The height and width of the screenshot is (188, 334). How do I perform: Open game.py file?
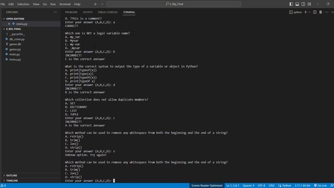pyautogui.click(x=15, y=49)
